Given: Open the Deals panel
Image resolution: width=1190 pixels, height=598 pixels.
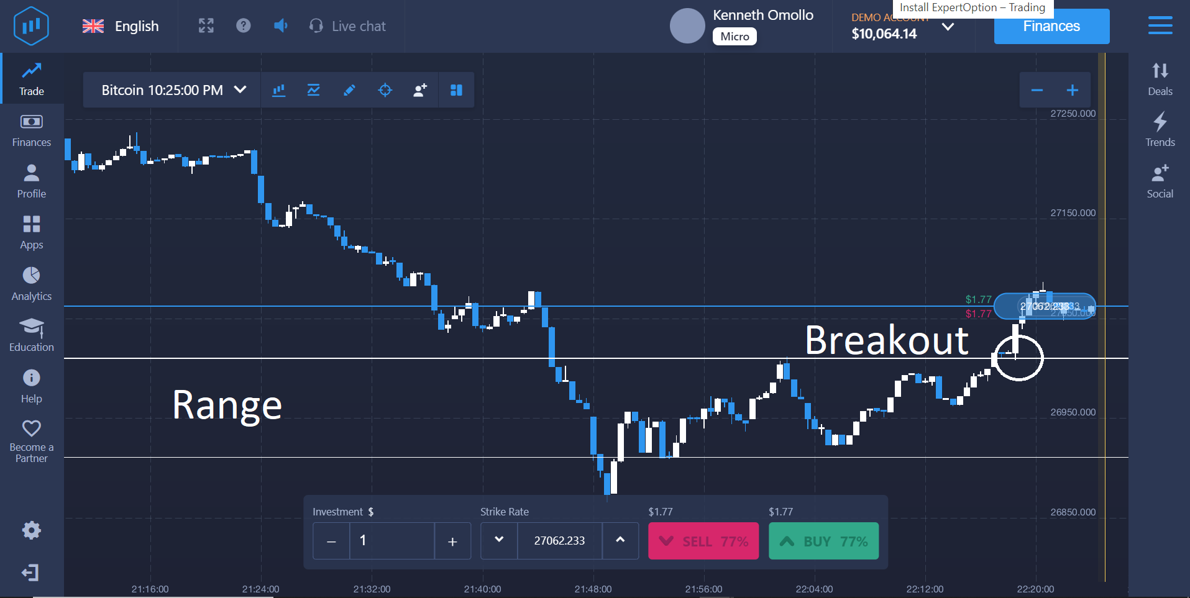Looking at the screenshot, I should click(x=1160, y=78).
